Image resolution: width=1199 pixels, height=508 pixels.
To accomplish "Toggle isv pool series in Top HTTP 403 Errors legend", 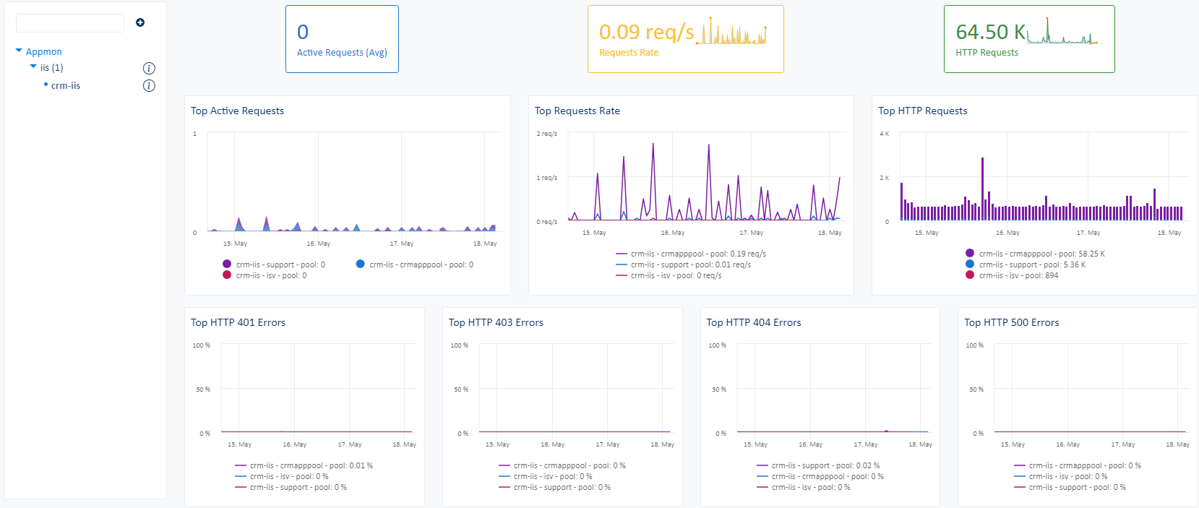I will [x=552, y=477].
